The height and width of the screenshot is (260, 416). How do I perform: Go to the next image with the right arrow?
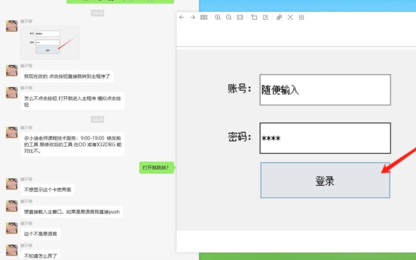193,17
